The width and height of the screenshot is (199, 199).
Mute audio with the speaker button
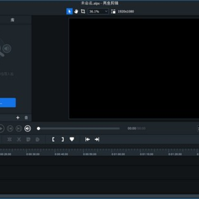point(28,128)
